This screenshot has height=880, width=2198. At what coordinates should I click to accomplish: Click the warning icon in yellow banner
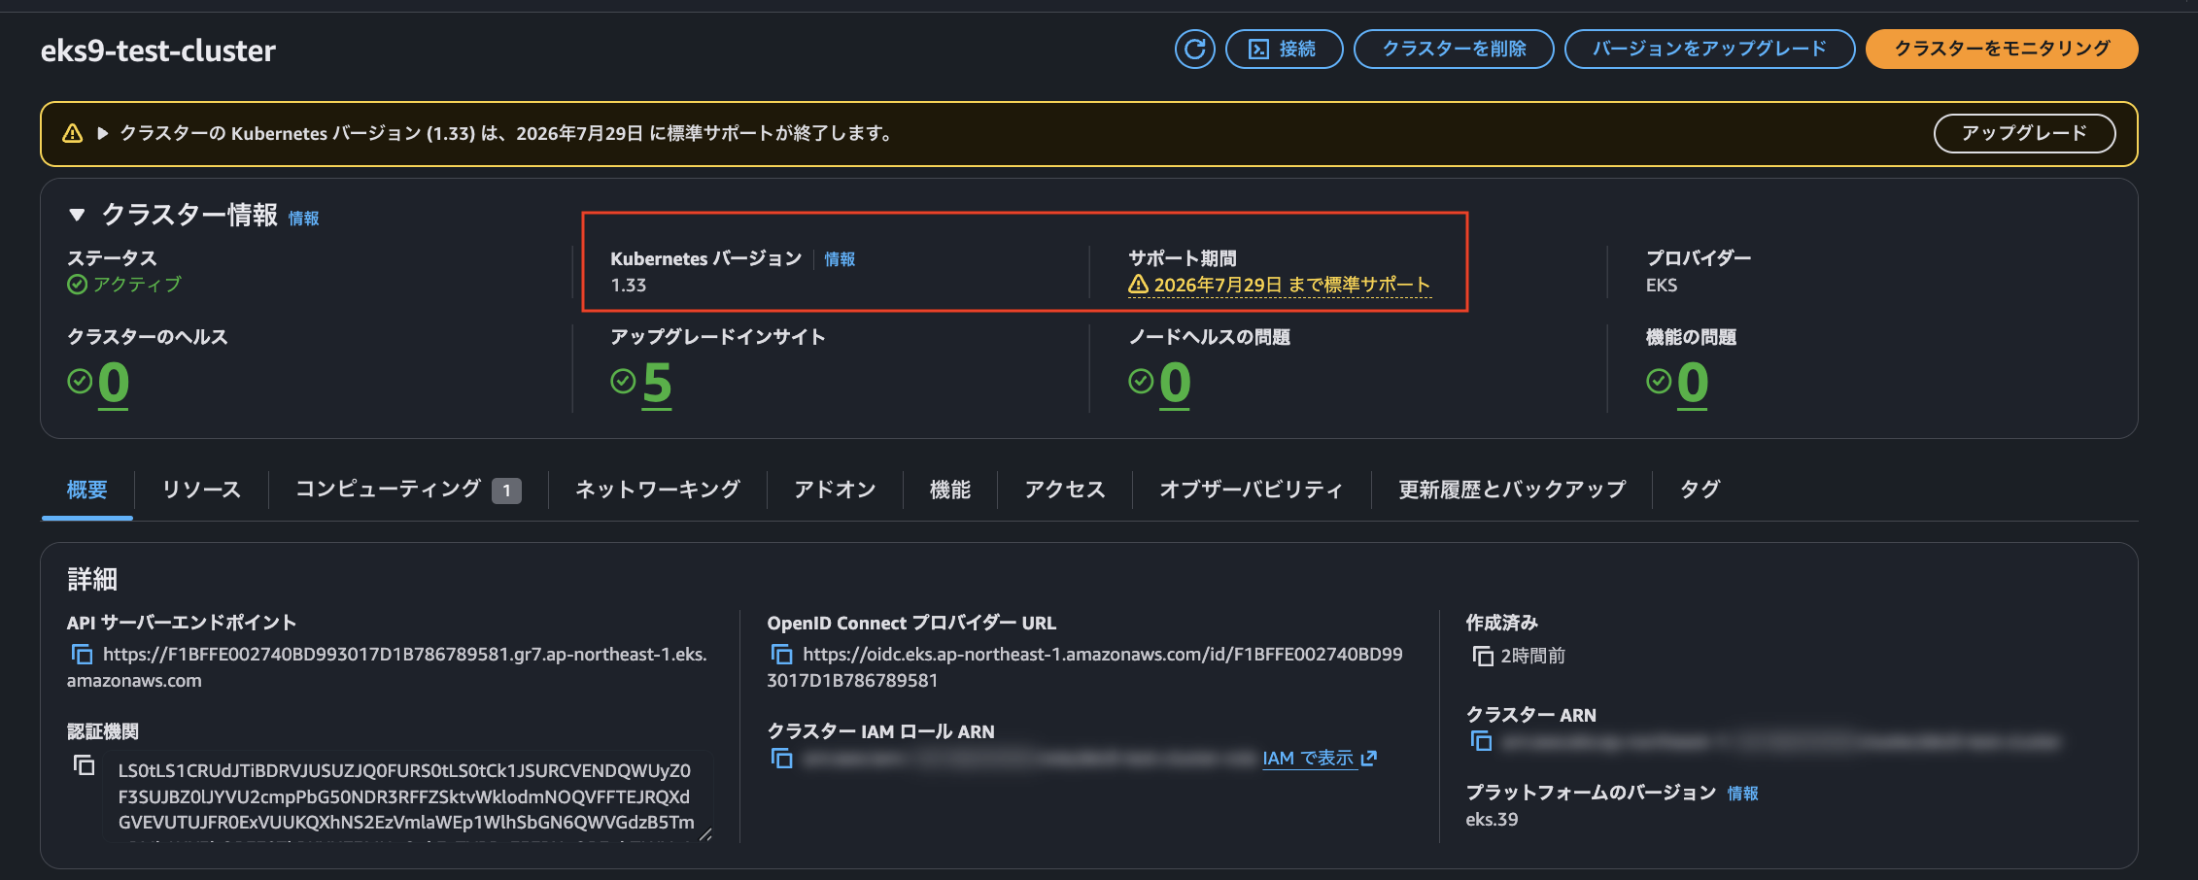73,133
